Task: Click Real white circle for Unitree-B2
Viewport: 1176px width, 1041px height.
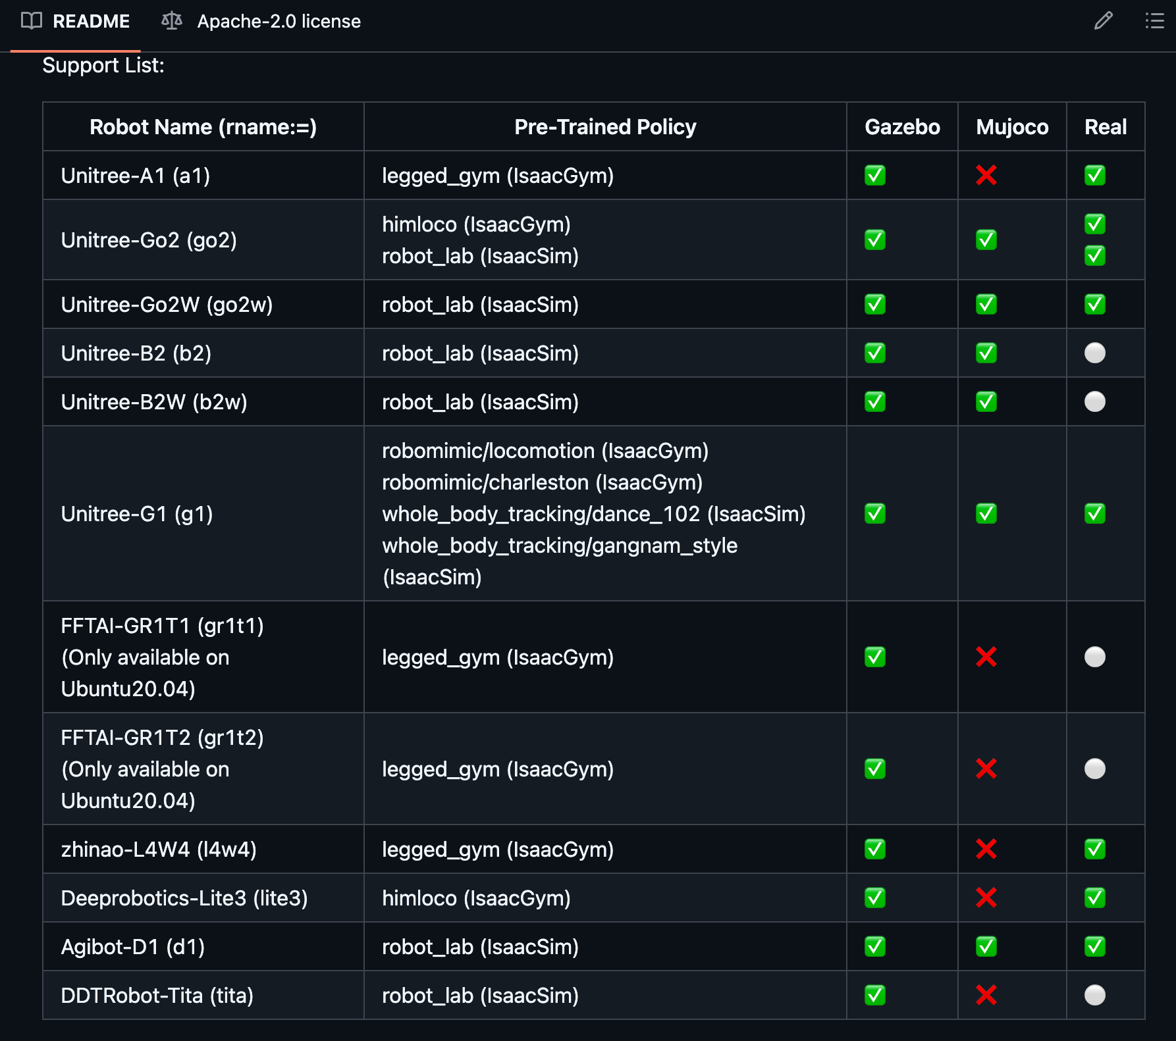Action: (x=1095, y=353)
